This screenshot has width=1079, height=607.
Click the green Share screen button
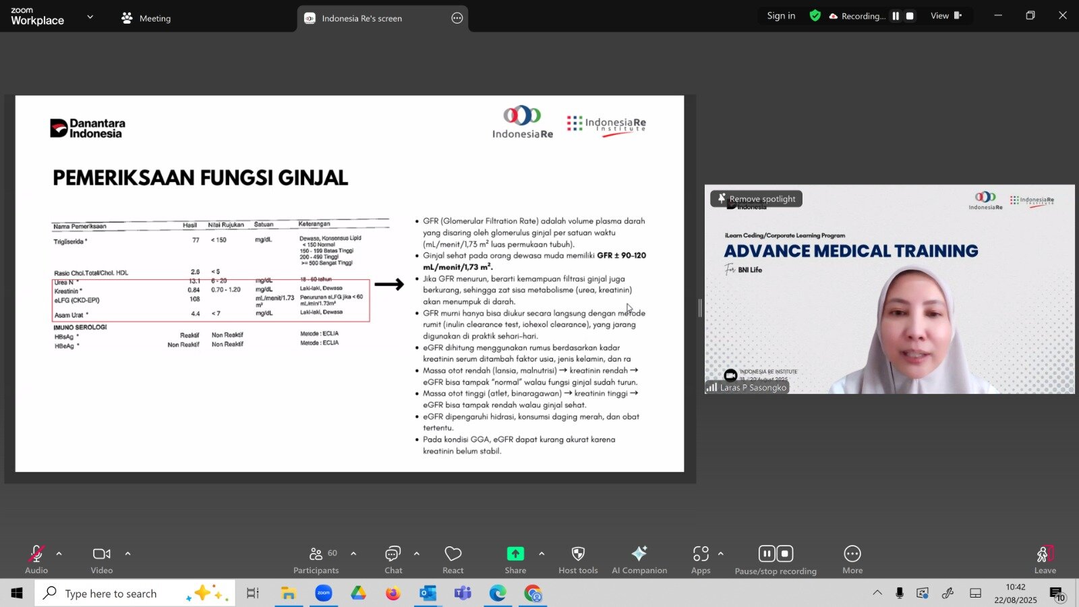[515, 559]
